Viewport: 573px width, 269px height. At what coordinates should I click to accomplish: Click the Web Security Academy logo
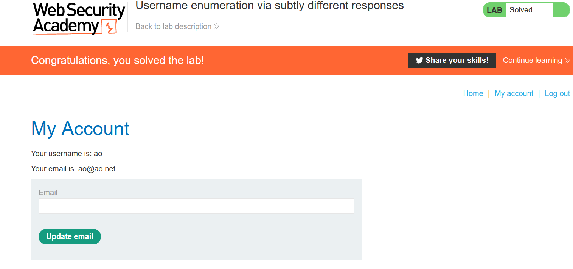(x=78, y=19)
